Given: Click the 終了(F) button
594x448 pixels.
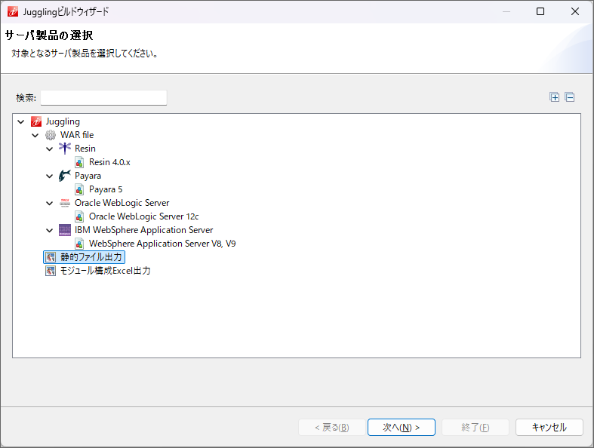Looking at the screenshot, I should tap(475, 427).
